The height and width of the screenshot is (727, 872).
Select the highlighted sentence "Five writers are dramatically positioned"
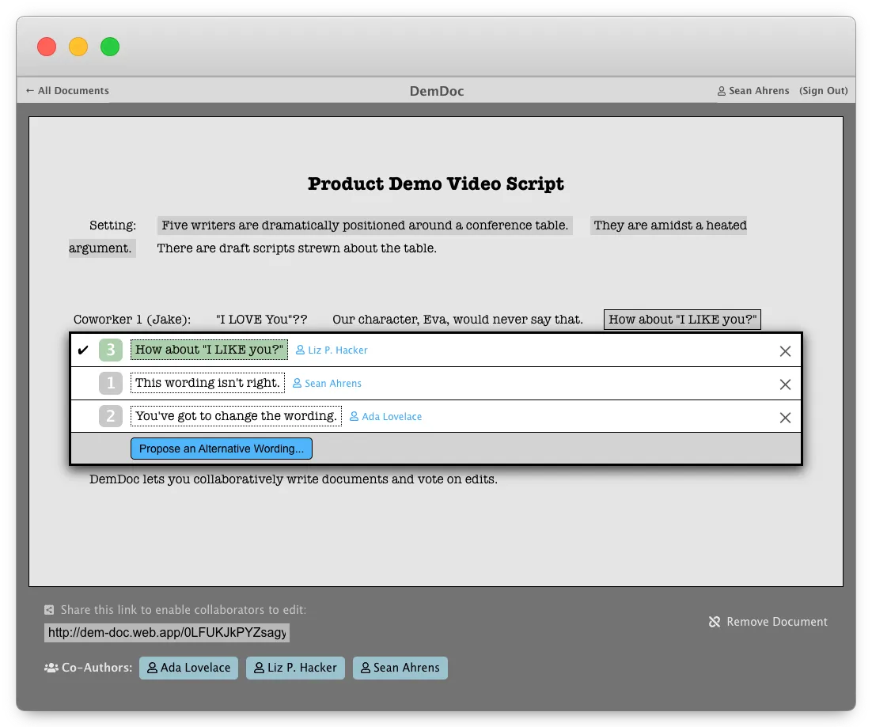(365, 225)
